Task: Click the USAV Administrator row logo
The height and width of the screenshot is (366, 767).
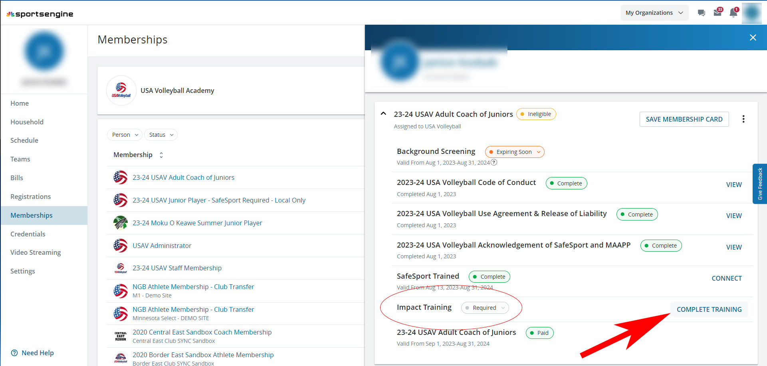Action: click(x=121, y=246)
